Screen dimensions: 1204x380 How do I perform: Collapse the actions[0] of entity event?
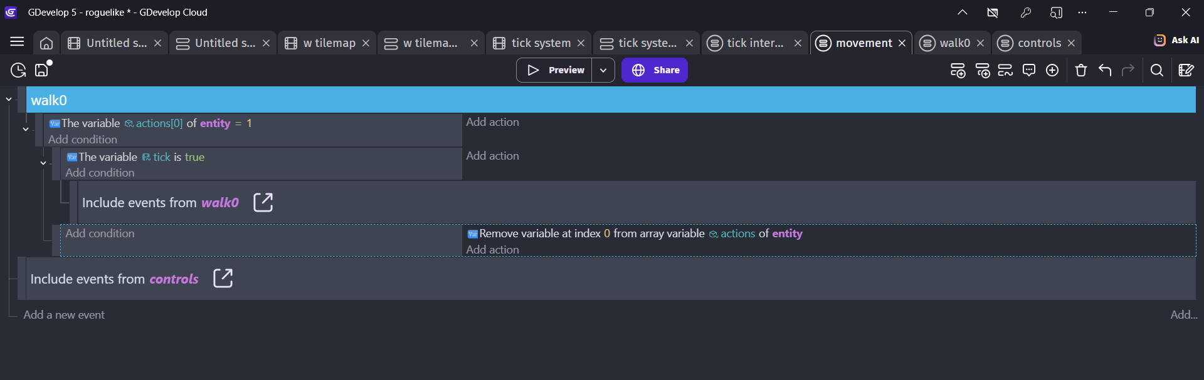[26, 129]
